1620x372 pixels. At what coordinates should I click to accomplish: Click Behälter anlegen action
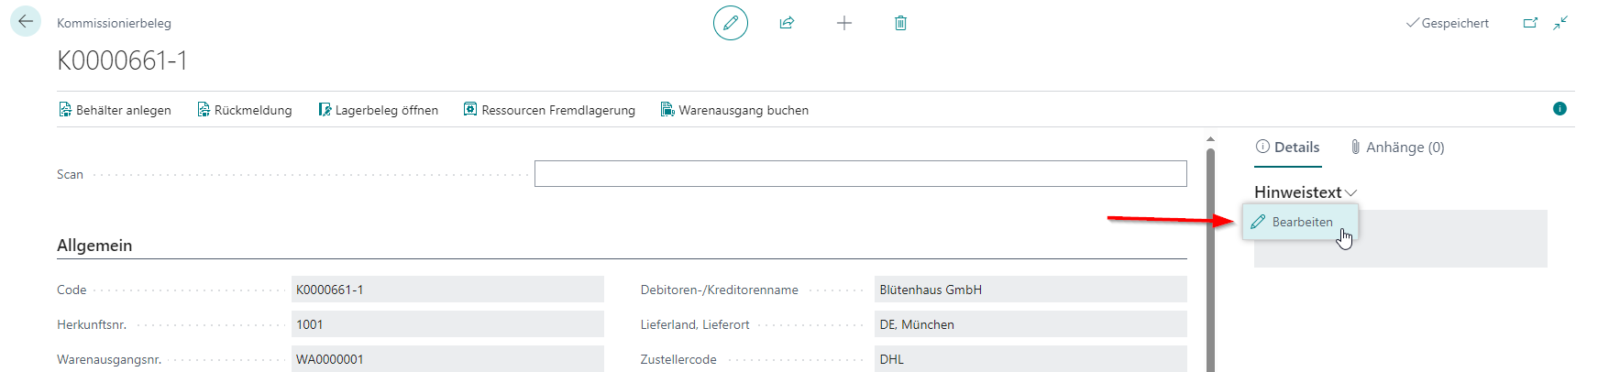tap(116, 110)
